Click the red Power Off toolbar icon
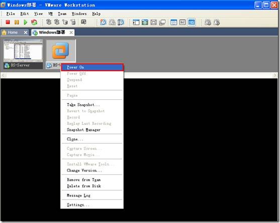 8,22
